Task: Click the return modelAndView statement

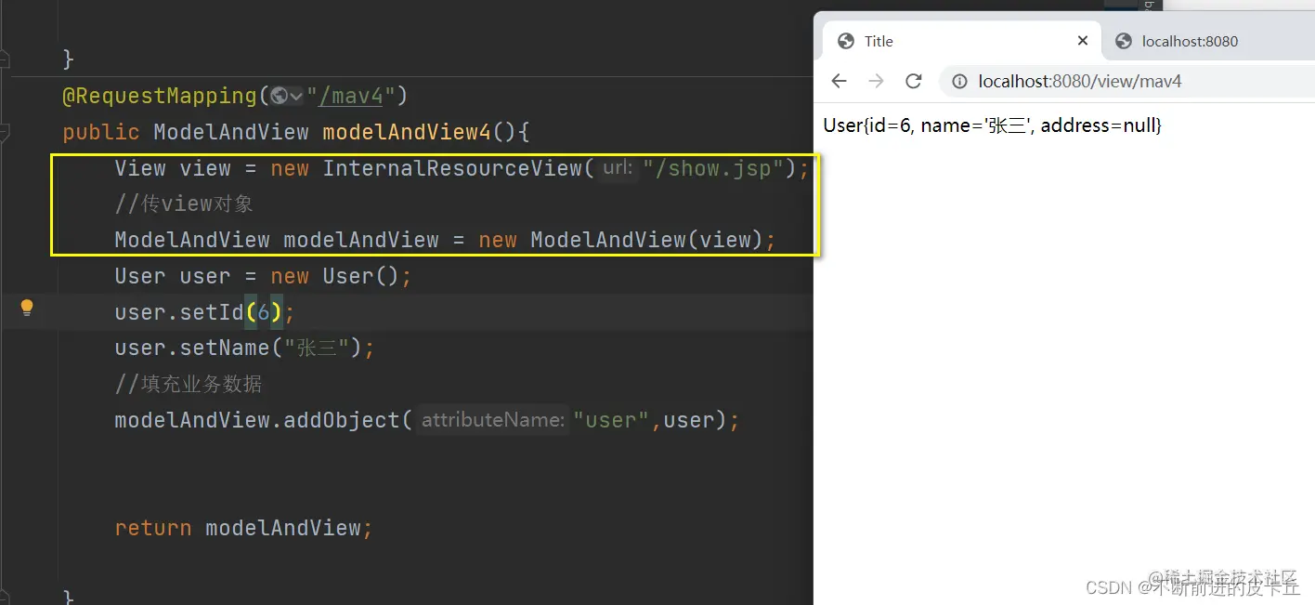Action: tap(243, 528)
